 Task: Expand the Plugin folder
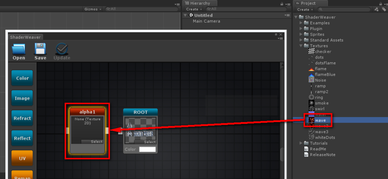tap(301, 29)
